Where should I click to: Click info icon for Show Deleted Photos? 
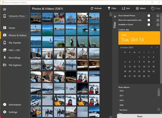click(x=158, y=16)
